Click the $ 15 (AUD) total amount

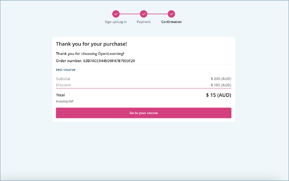click(x=218, y=95)
